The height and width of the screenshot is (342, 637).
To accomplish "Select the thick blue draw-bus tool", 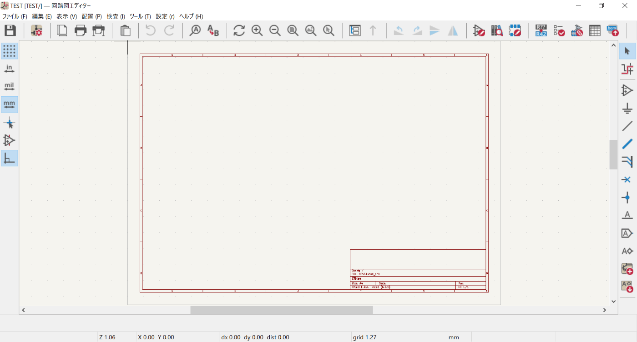I will click(627, 144).
